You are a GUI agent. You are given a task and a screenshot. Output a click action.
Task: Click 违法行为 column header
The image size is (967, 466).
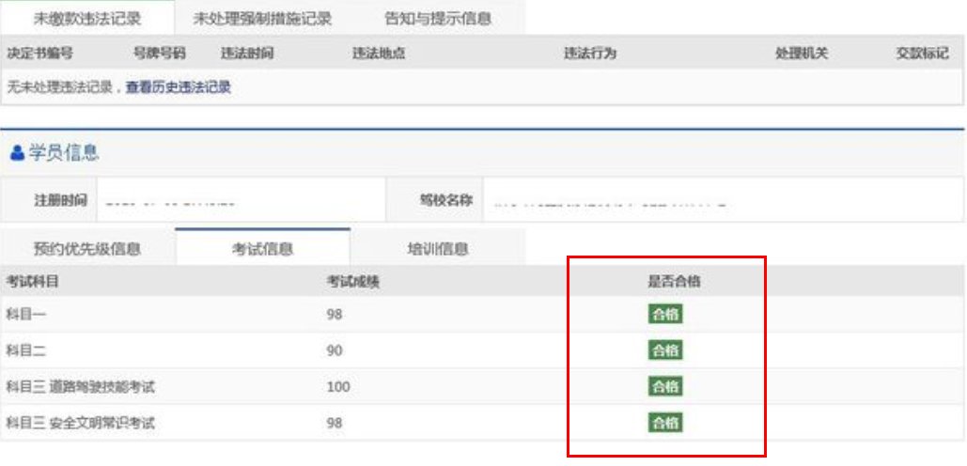(x=590, y=54)
